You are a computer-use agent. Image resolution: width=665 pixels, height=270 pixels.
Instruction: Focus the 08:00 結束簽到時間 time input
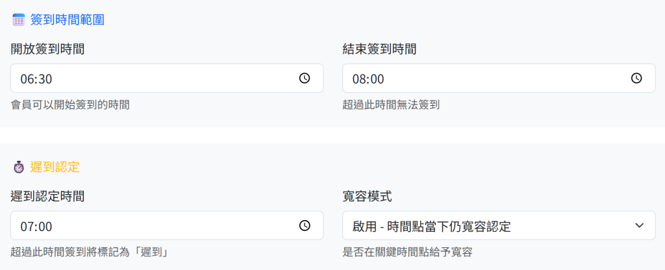481,79
